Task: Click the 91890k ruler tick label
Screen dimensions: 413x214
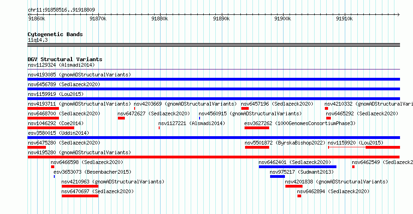Action: click(221, 19)
